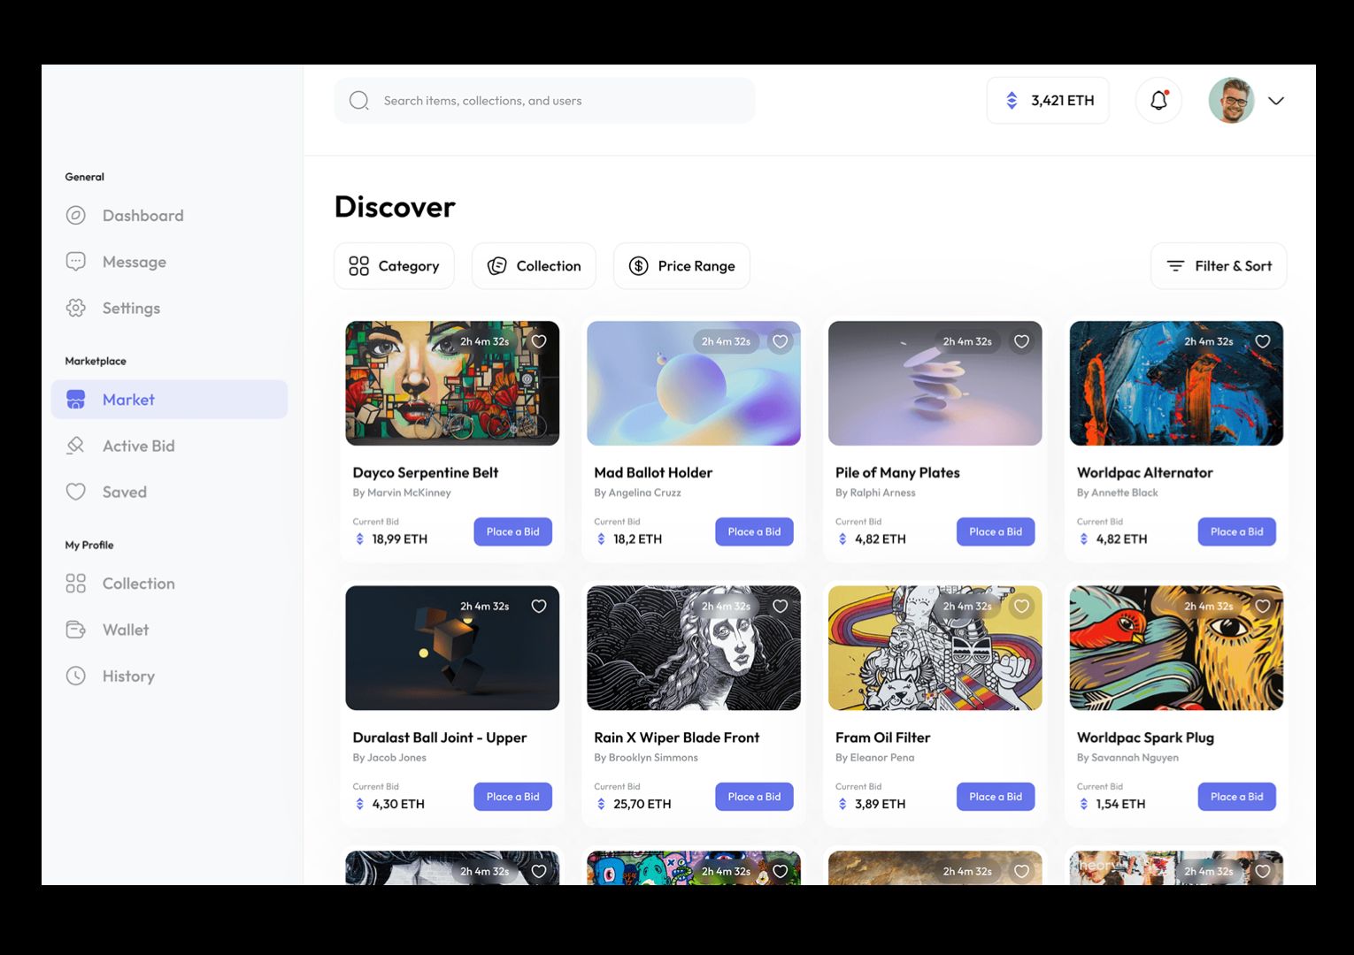The width and height of the screenshot is (1354, 955).
Task: Open the Dashboard from the sidebar
Action: [142, 215]
